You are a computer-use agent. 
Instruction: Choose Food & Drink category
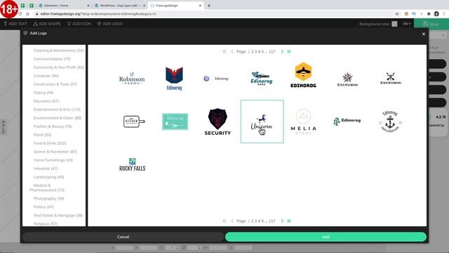[50, 143]
